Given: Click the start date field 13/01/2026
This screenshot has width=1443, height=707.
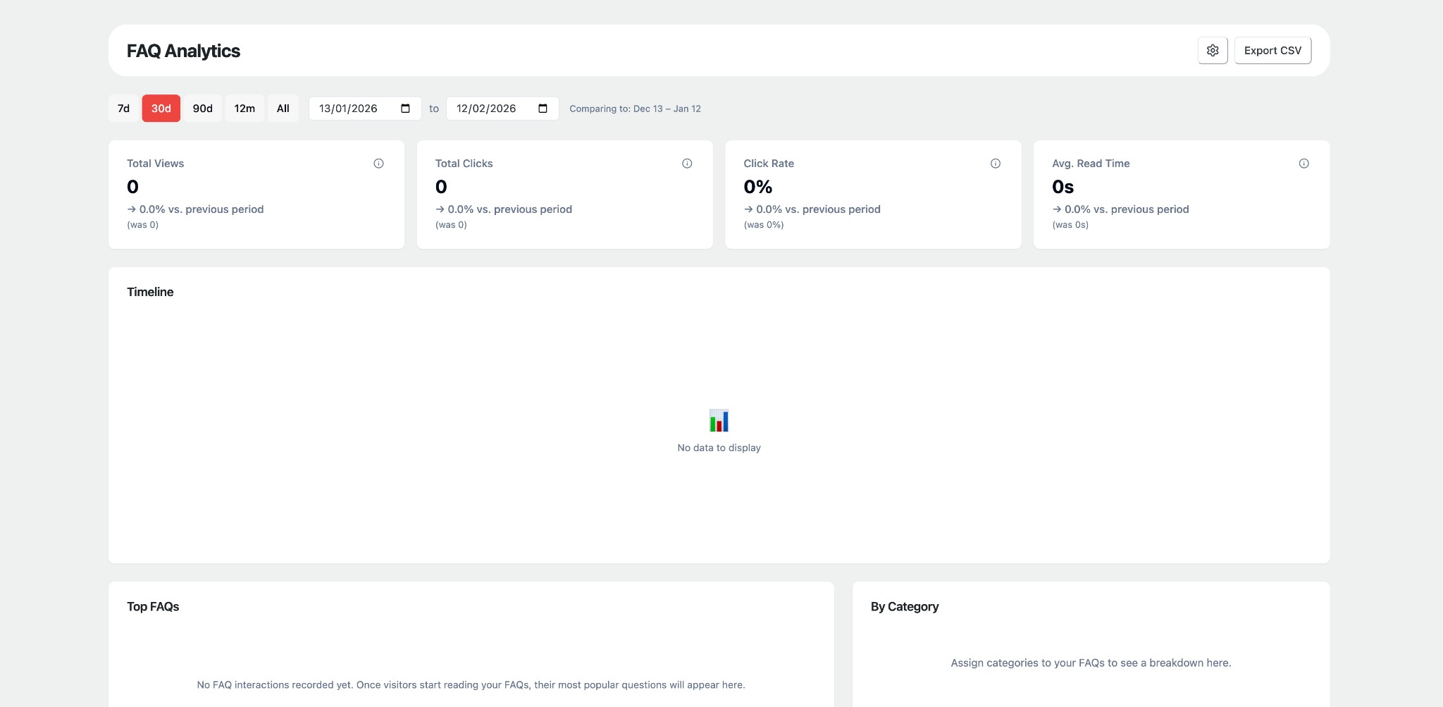Looking at the screenshot, I should [x=365, y=109].
